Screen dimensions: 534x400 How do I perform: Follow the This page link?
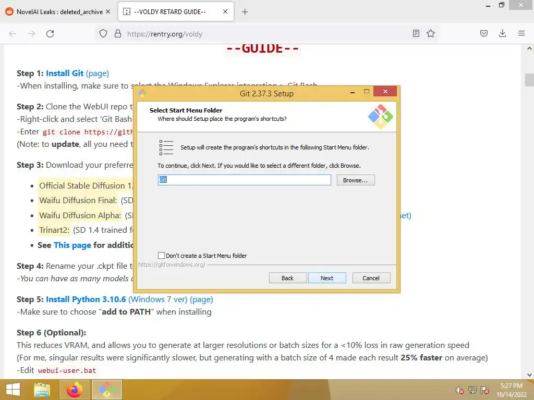72,245
